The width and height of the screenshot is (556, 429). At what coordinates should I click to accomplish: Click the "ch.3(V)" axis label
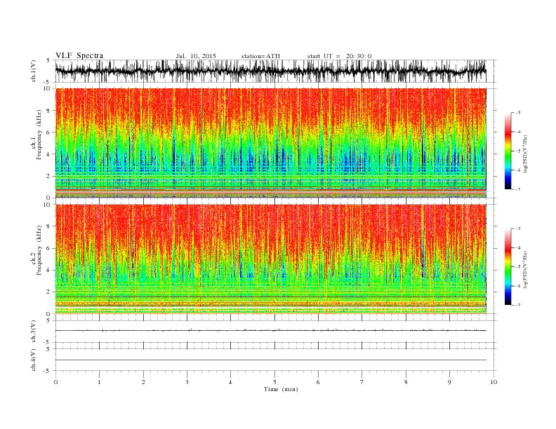click(34, 332)
